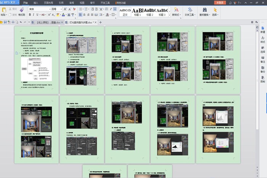Open the bullets list dropdown arrow
The width and height of the screenshot is (267, 178).
[83, 9]
